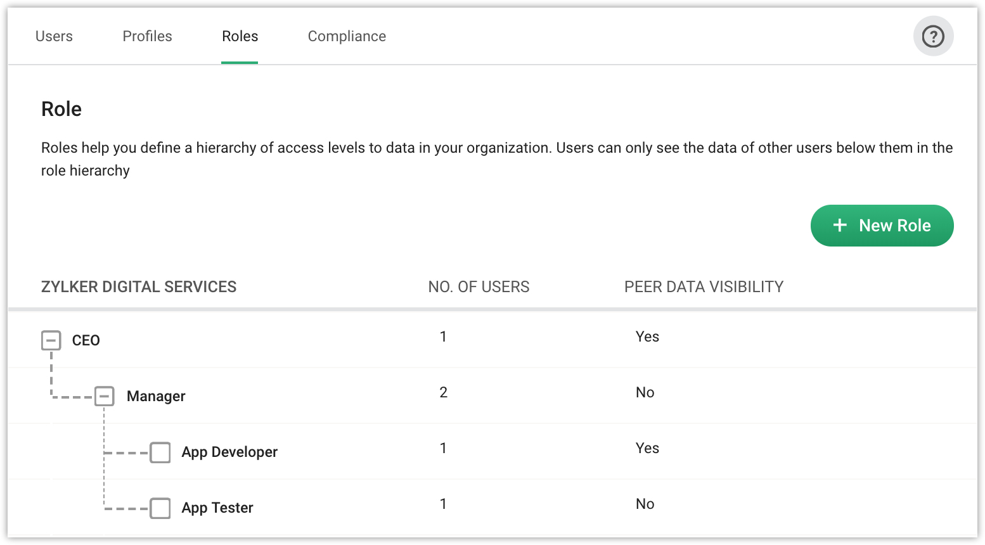Screen dimensions: 985x545
Task: Click the Peer Data Visibility header
Action: 704,287
